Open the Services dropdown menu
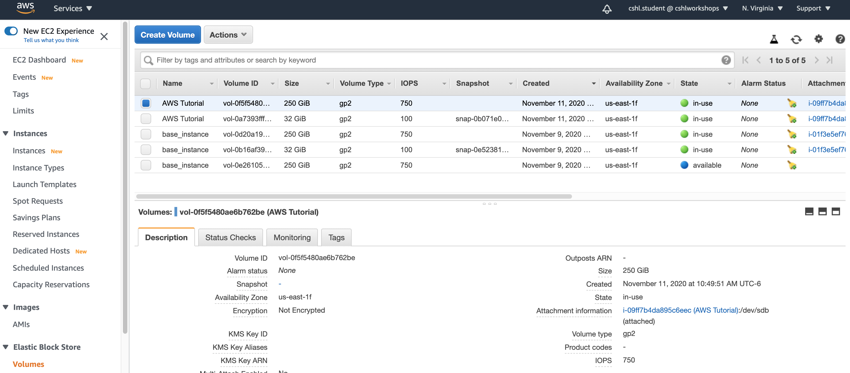The image size is (850, 373). click(73, 9)
